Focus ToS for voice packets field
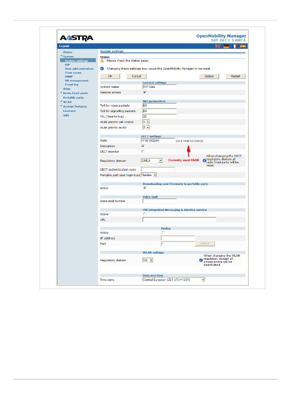Screen dimensions: 291x412 point(160,106)
